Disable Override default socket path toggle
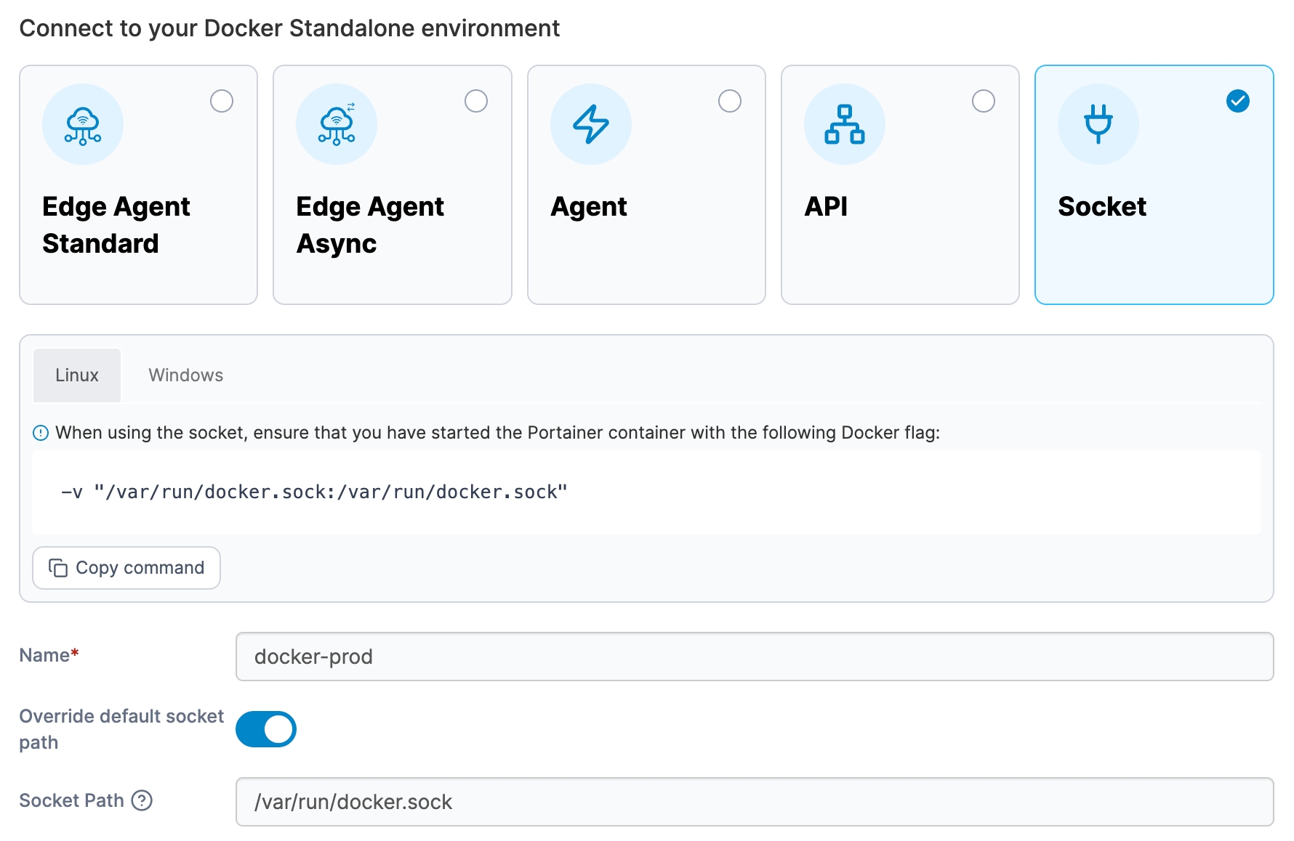This screenshot has height=841, width=1294. tap(266, 729)
